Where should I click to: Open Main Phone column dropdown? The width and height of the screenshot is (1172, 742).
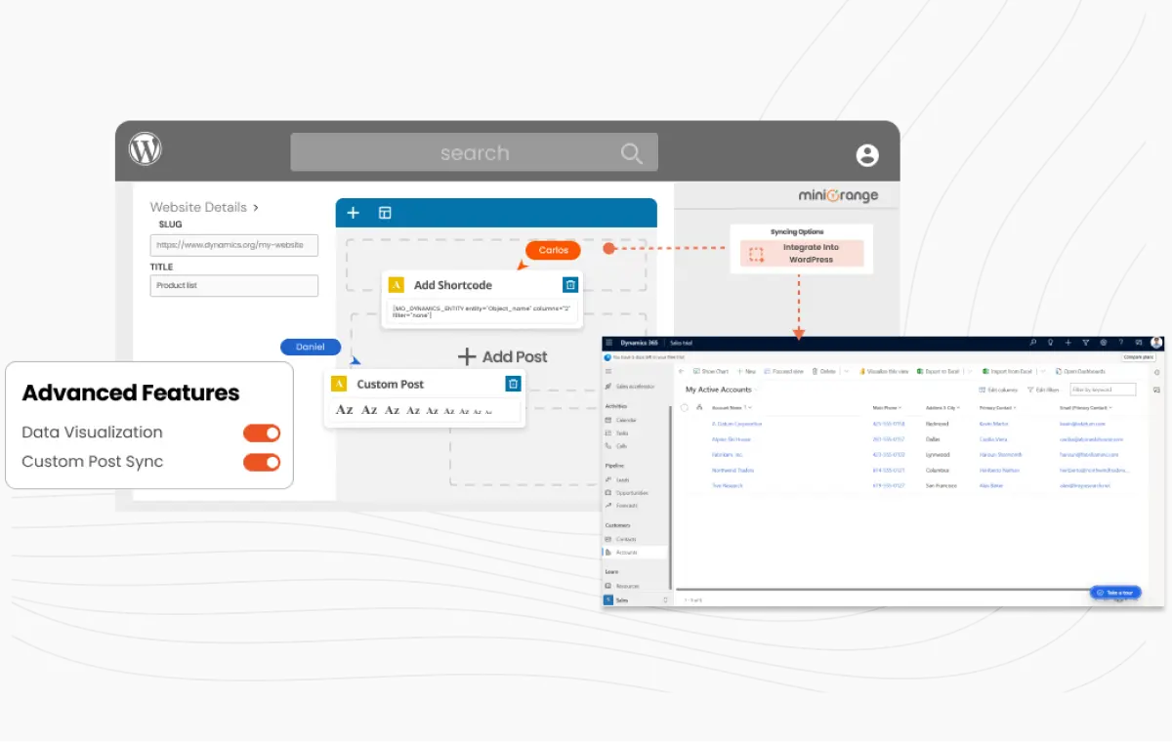click(x=900, y=407)
